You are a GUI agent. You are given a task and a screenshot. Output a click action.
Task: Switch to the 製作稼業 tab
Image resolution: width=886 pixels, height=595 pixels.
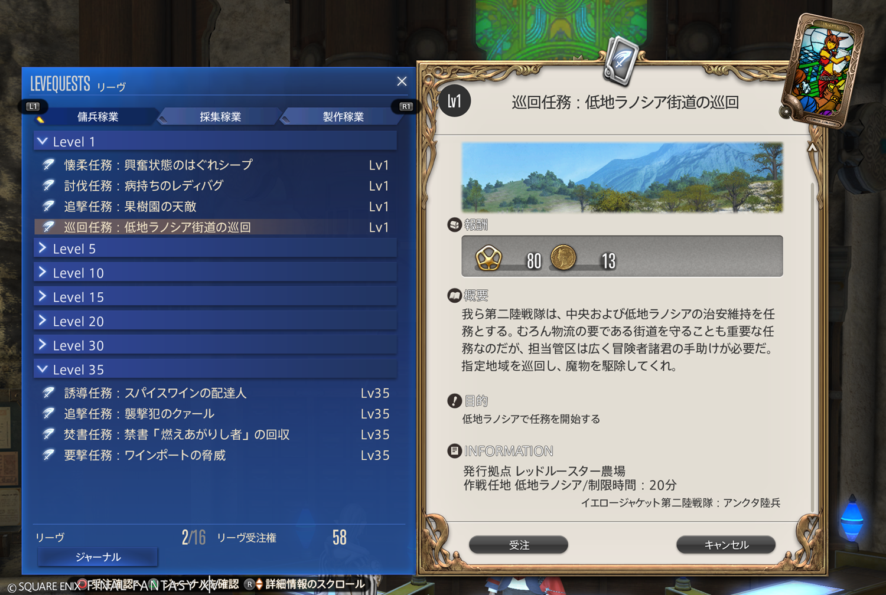[343, 116]
